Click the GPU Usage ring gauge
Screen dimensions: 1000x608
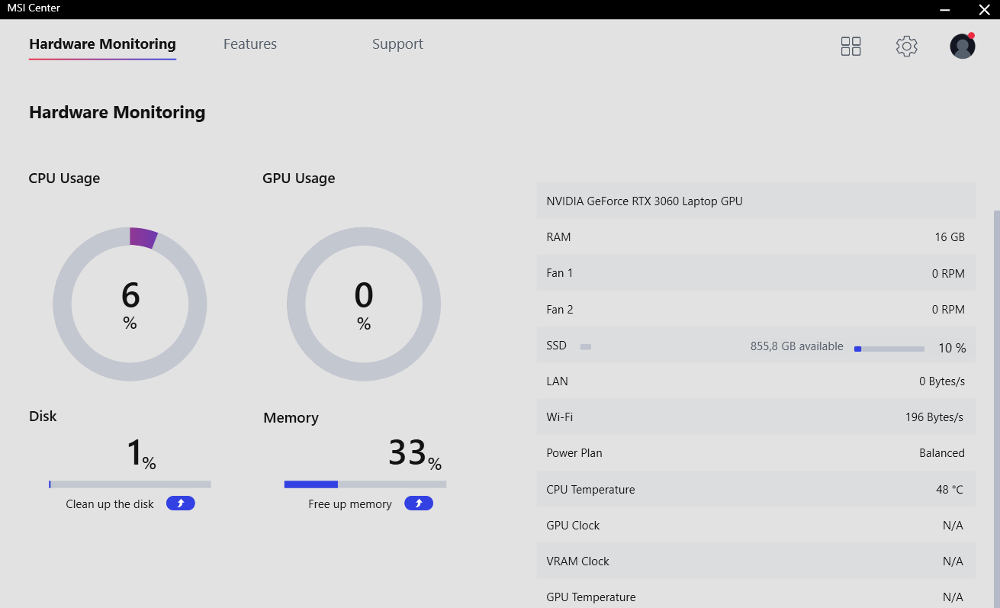pos(364,304)
